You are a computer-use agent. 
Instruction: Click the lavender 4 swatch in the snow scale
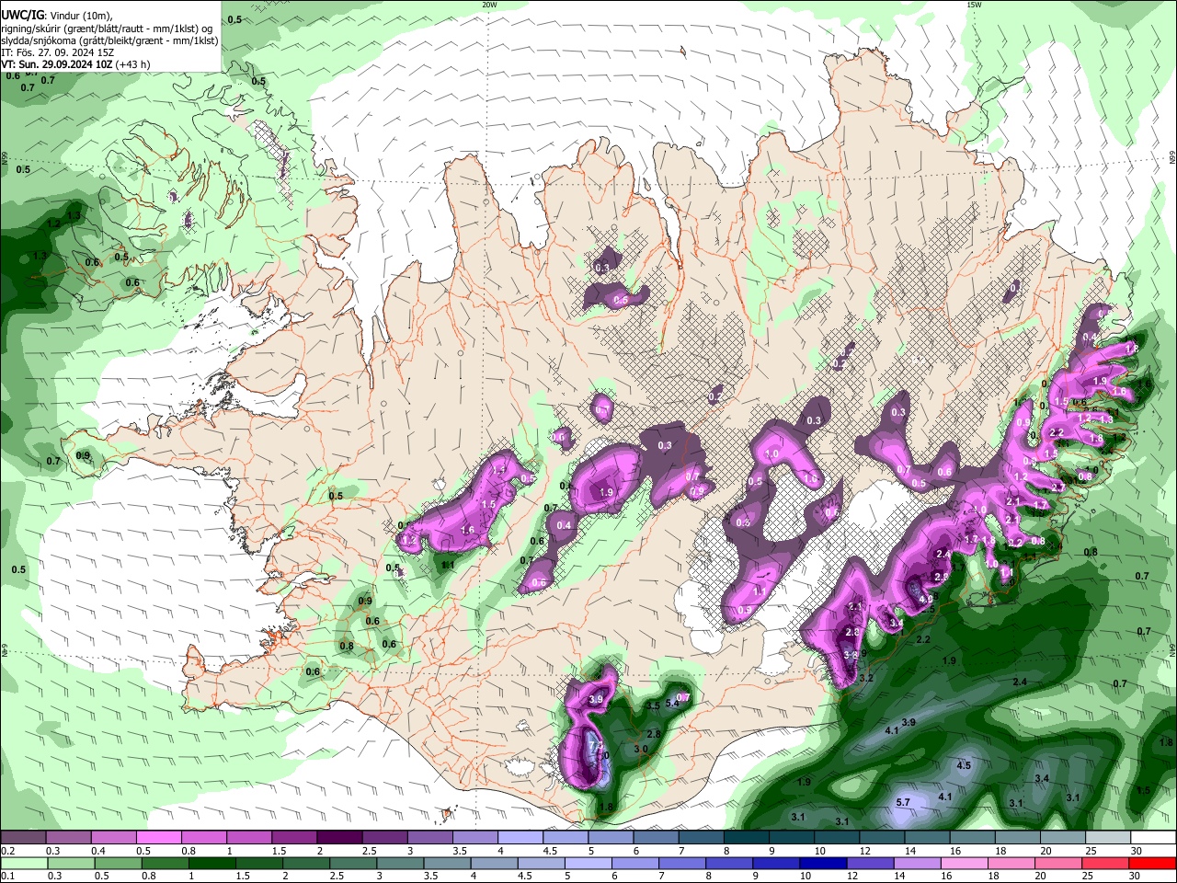[520, 837]
